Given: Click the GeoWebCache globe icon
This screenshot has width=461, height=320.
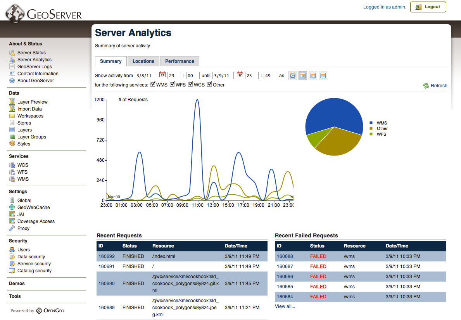Looking at the screenshot, I should tap(12, 208).
